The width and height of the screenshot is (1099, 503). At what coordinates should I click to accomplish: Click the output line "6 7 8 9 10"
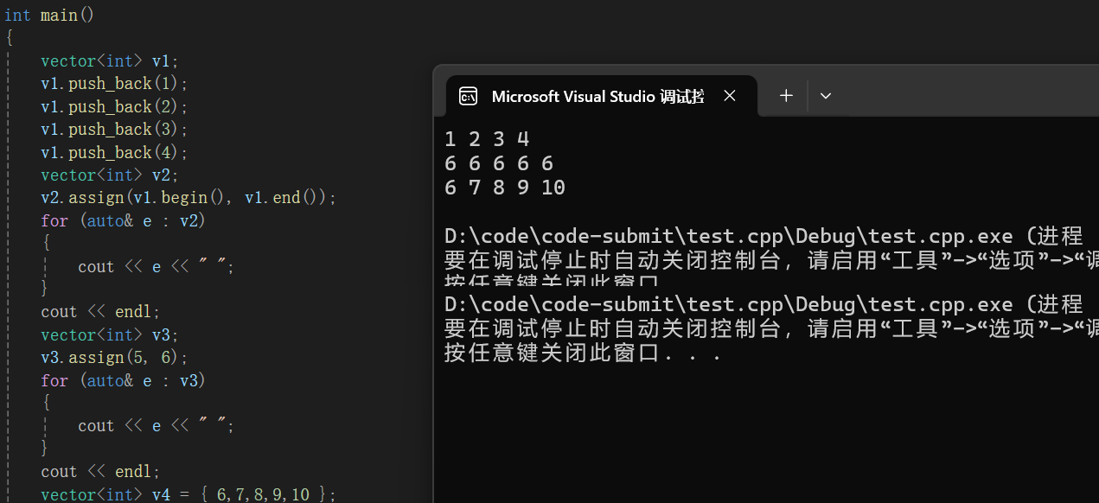[x=505, y=188]
